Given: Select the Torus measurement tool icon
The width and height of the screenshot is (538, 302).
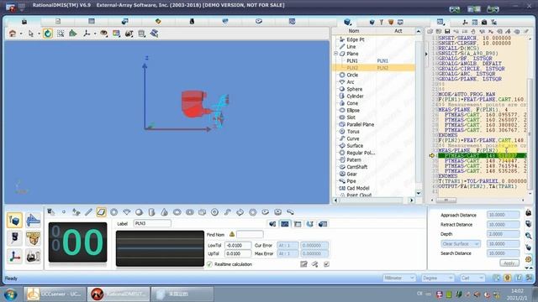Looking at the screenshot, I should (x=215, y=212).
